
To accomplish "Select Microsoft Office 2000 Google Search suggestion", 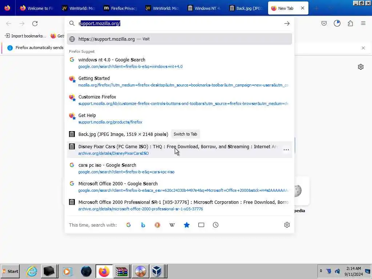I will pyautogui.click(x=179, y=187).
